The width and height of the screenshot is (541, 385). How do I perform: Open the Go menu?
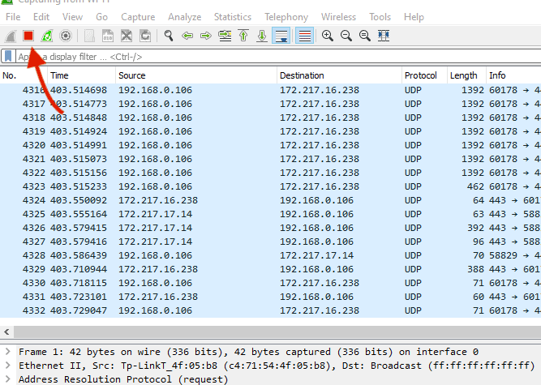tap(101, 17)
